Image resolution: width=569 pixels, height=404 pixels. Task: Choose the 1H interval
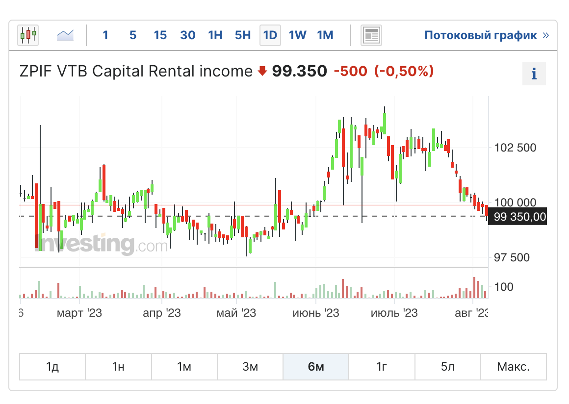(x=215, y=35)
